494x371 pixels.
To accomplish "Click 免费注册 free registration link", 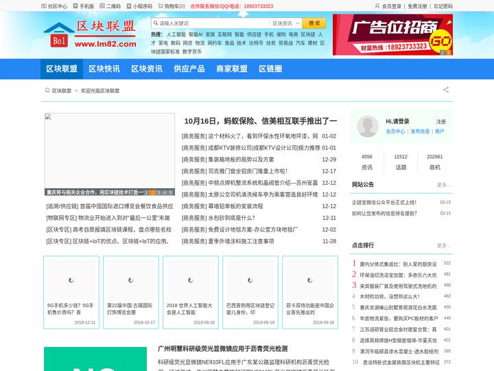I will pos(417,6).
